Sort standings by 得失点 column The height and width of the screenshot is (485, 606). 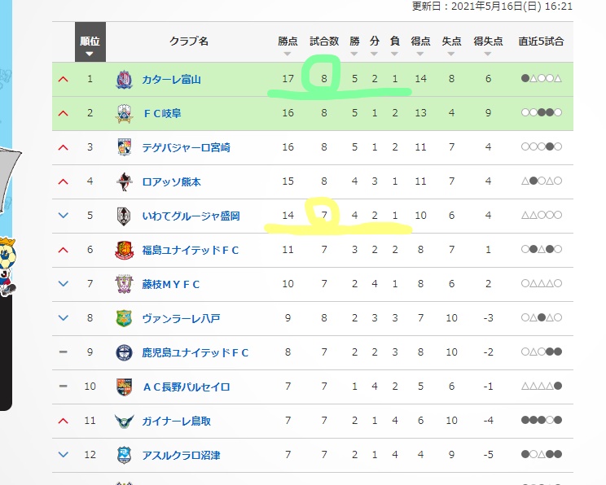[x=488, y=45]
